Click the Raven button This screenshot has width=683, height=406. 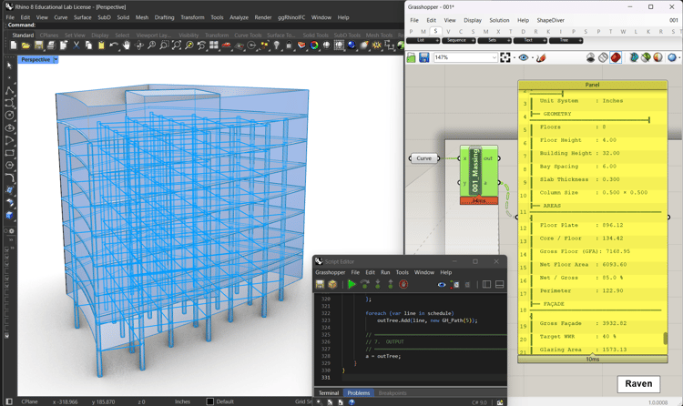[x=638, y=383]
